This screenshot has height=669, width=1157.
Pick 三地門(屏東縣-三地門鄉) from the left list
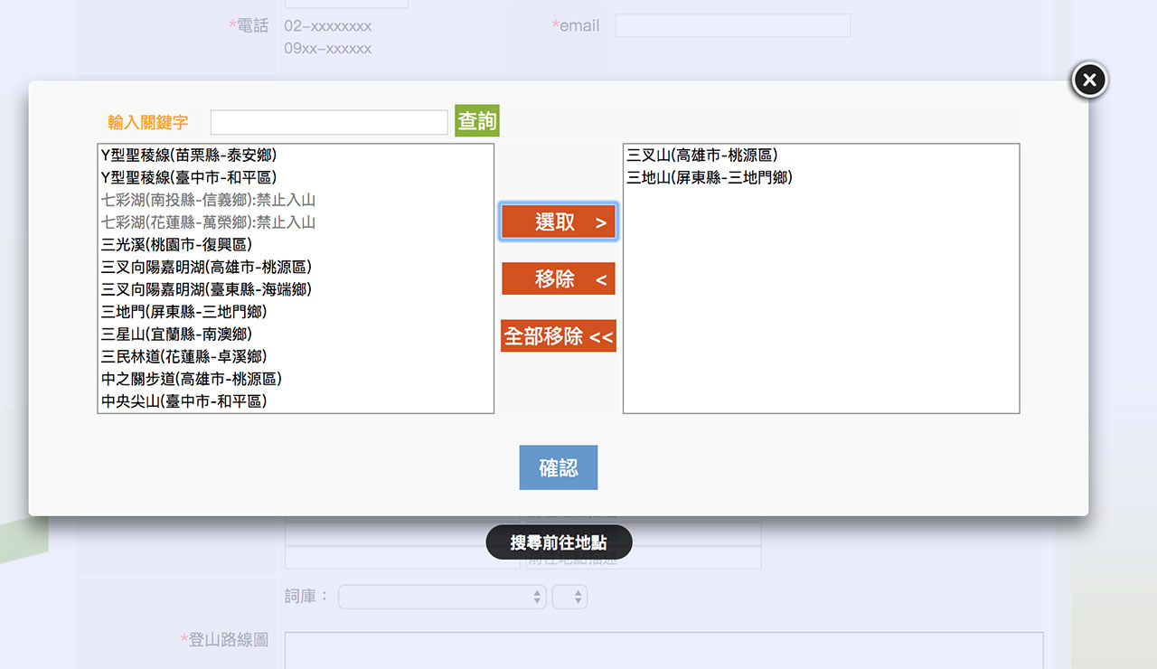click(183, 312)
